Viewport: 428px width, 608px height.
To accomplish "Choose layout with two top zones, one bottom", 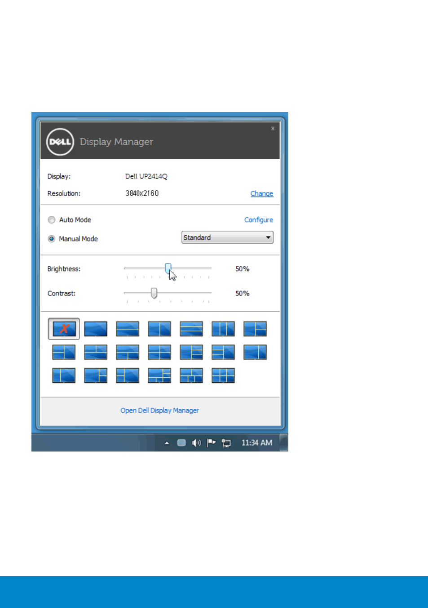I will [x=96, y=352].
